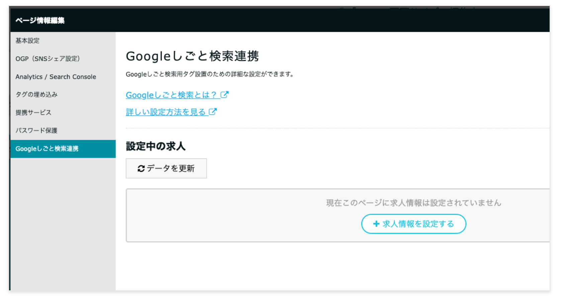
Task: Click the データを更新 button
Action: pos(166,169)
